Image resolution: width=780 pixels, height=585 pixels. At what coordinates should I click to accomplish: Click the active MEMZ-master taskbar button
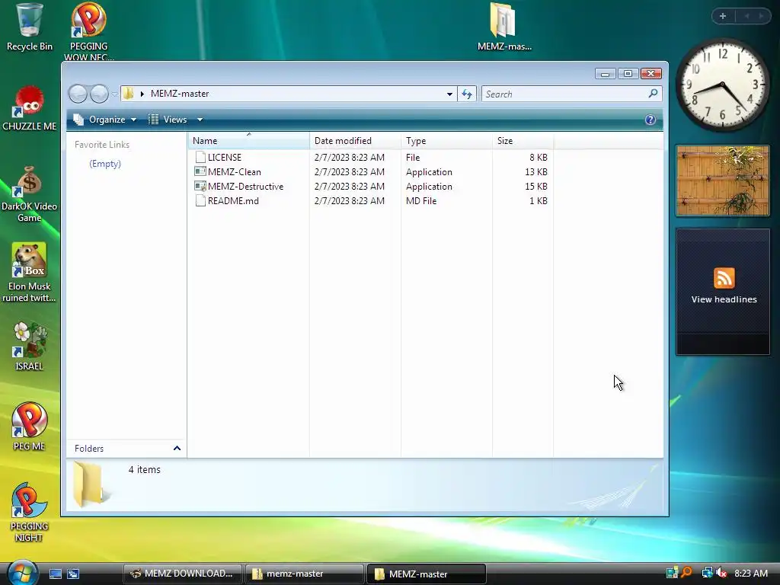coord(427,574)
